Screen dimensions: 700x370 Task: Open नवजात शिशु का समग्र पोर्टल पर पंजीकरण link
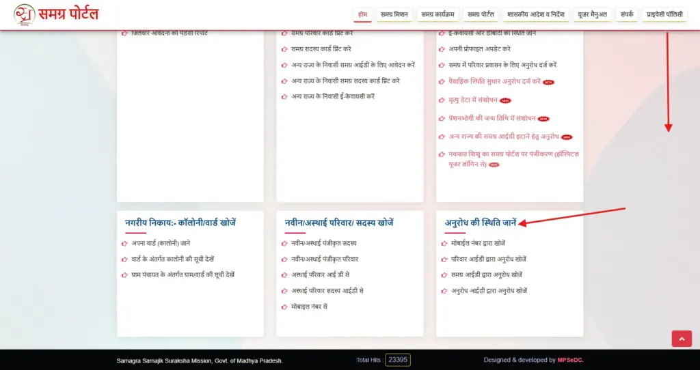(513, 159)
